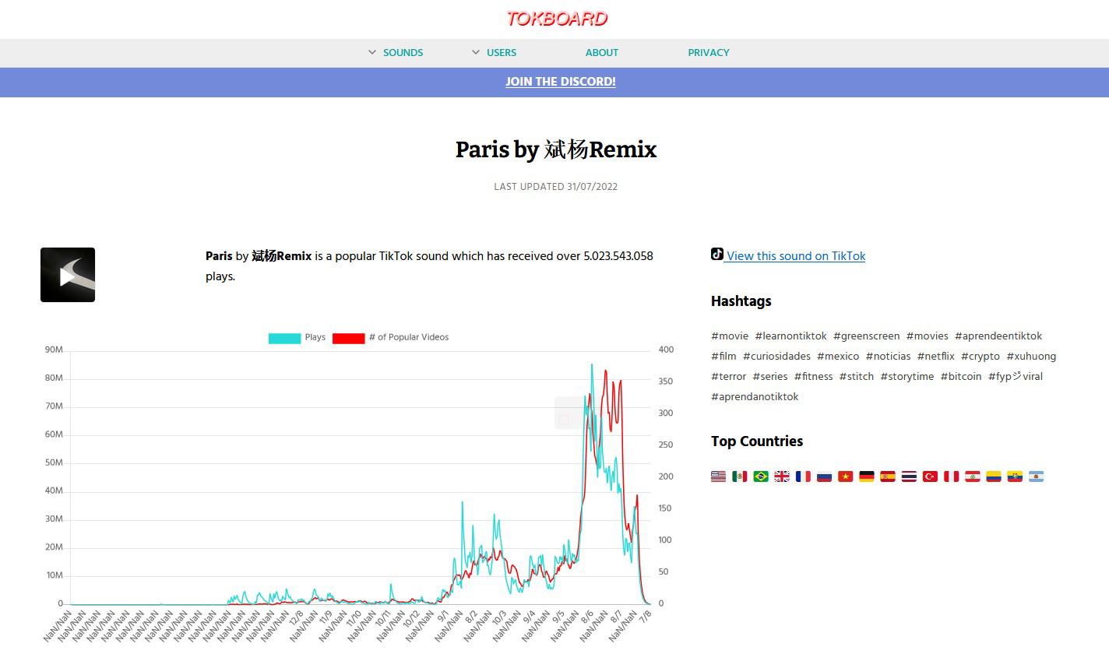This screenshot has height=661, width=1109.
Task: Open the #series hashtag
Action: click(770, 377)
